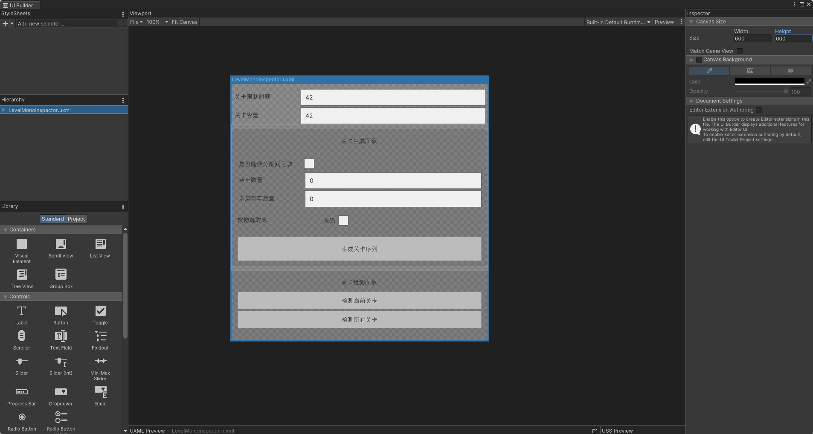Select the List View container icon
The width and height of the screenshot is (813, 434).
(100, 244)
